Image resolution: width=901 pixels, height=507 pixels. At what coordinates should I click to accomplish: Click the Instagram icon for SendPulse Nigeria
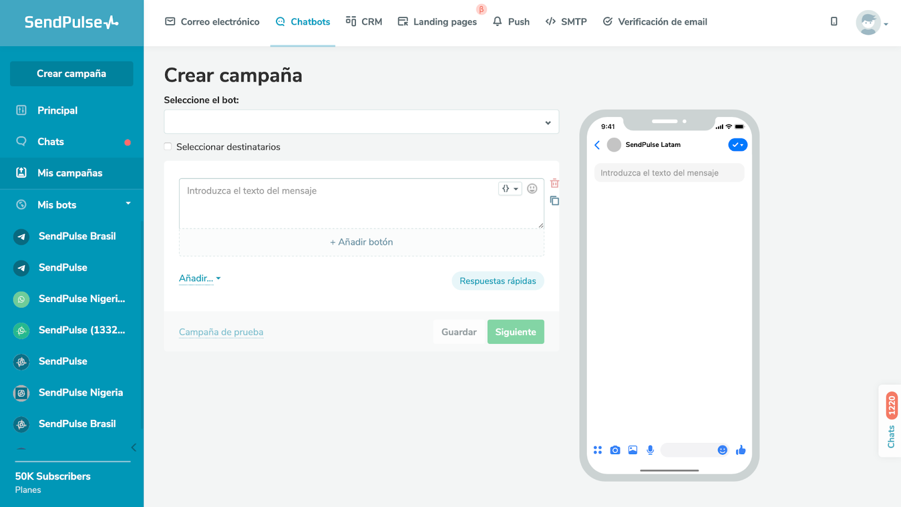21,393
